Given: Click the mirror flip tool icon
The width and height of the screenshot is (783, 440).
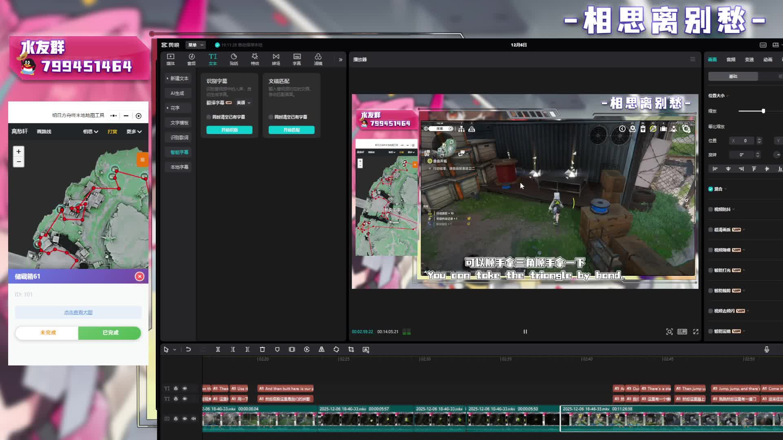Looking at the screenshot, I should pos(321,350).
